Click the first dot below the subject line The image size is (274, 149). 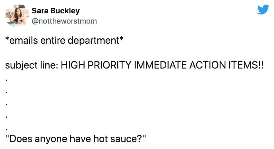coord(7,80)
